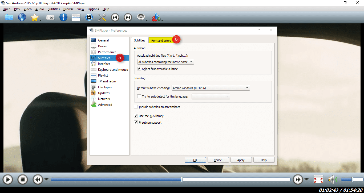Click the star Favorites toolbar icon

tap(35, 18)
